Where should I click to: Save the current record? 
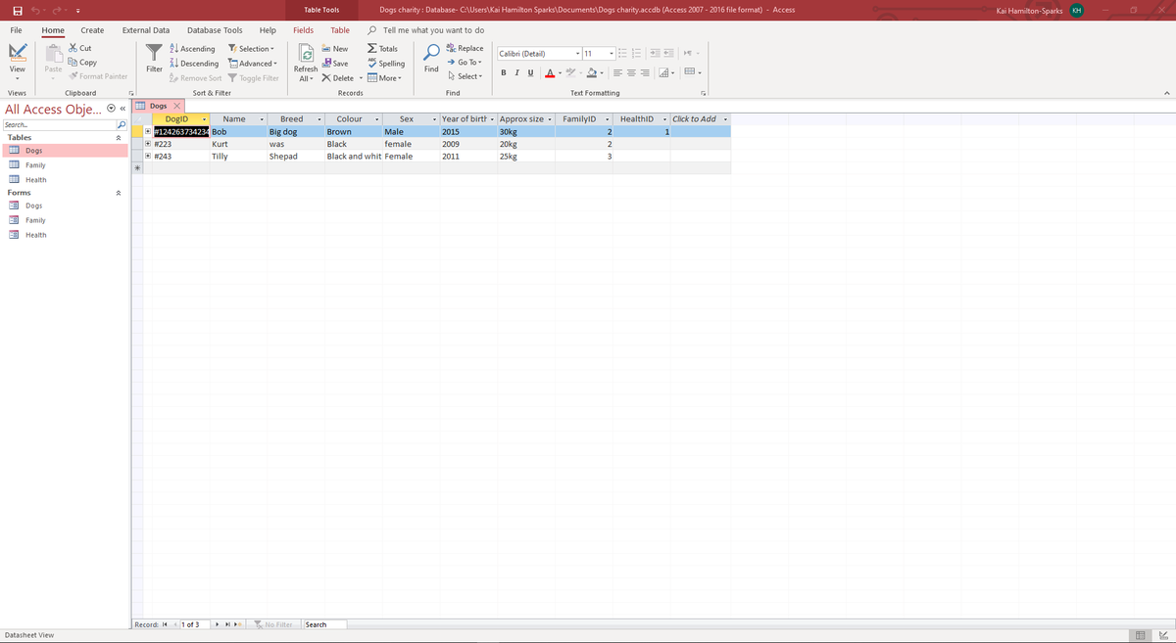334,64
